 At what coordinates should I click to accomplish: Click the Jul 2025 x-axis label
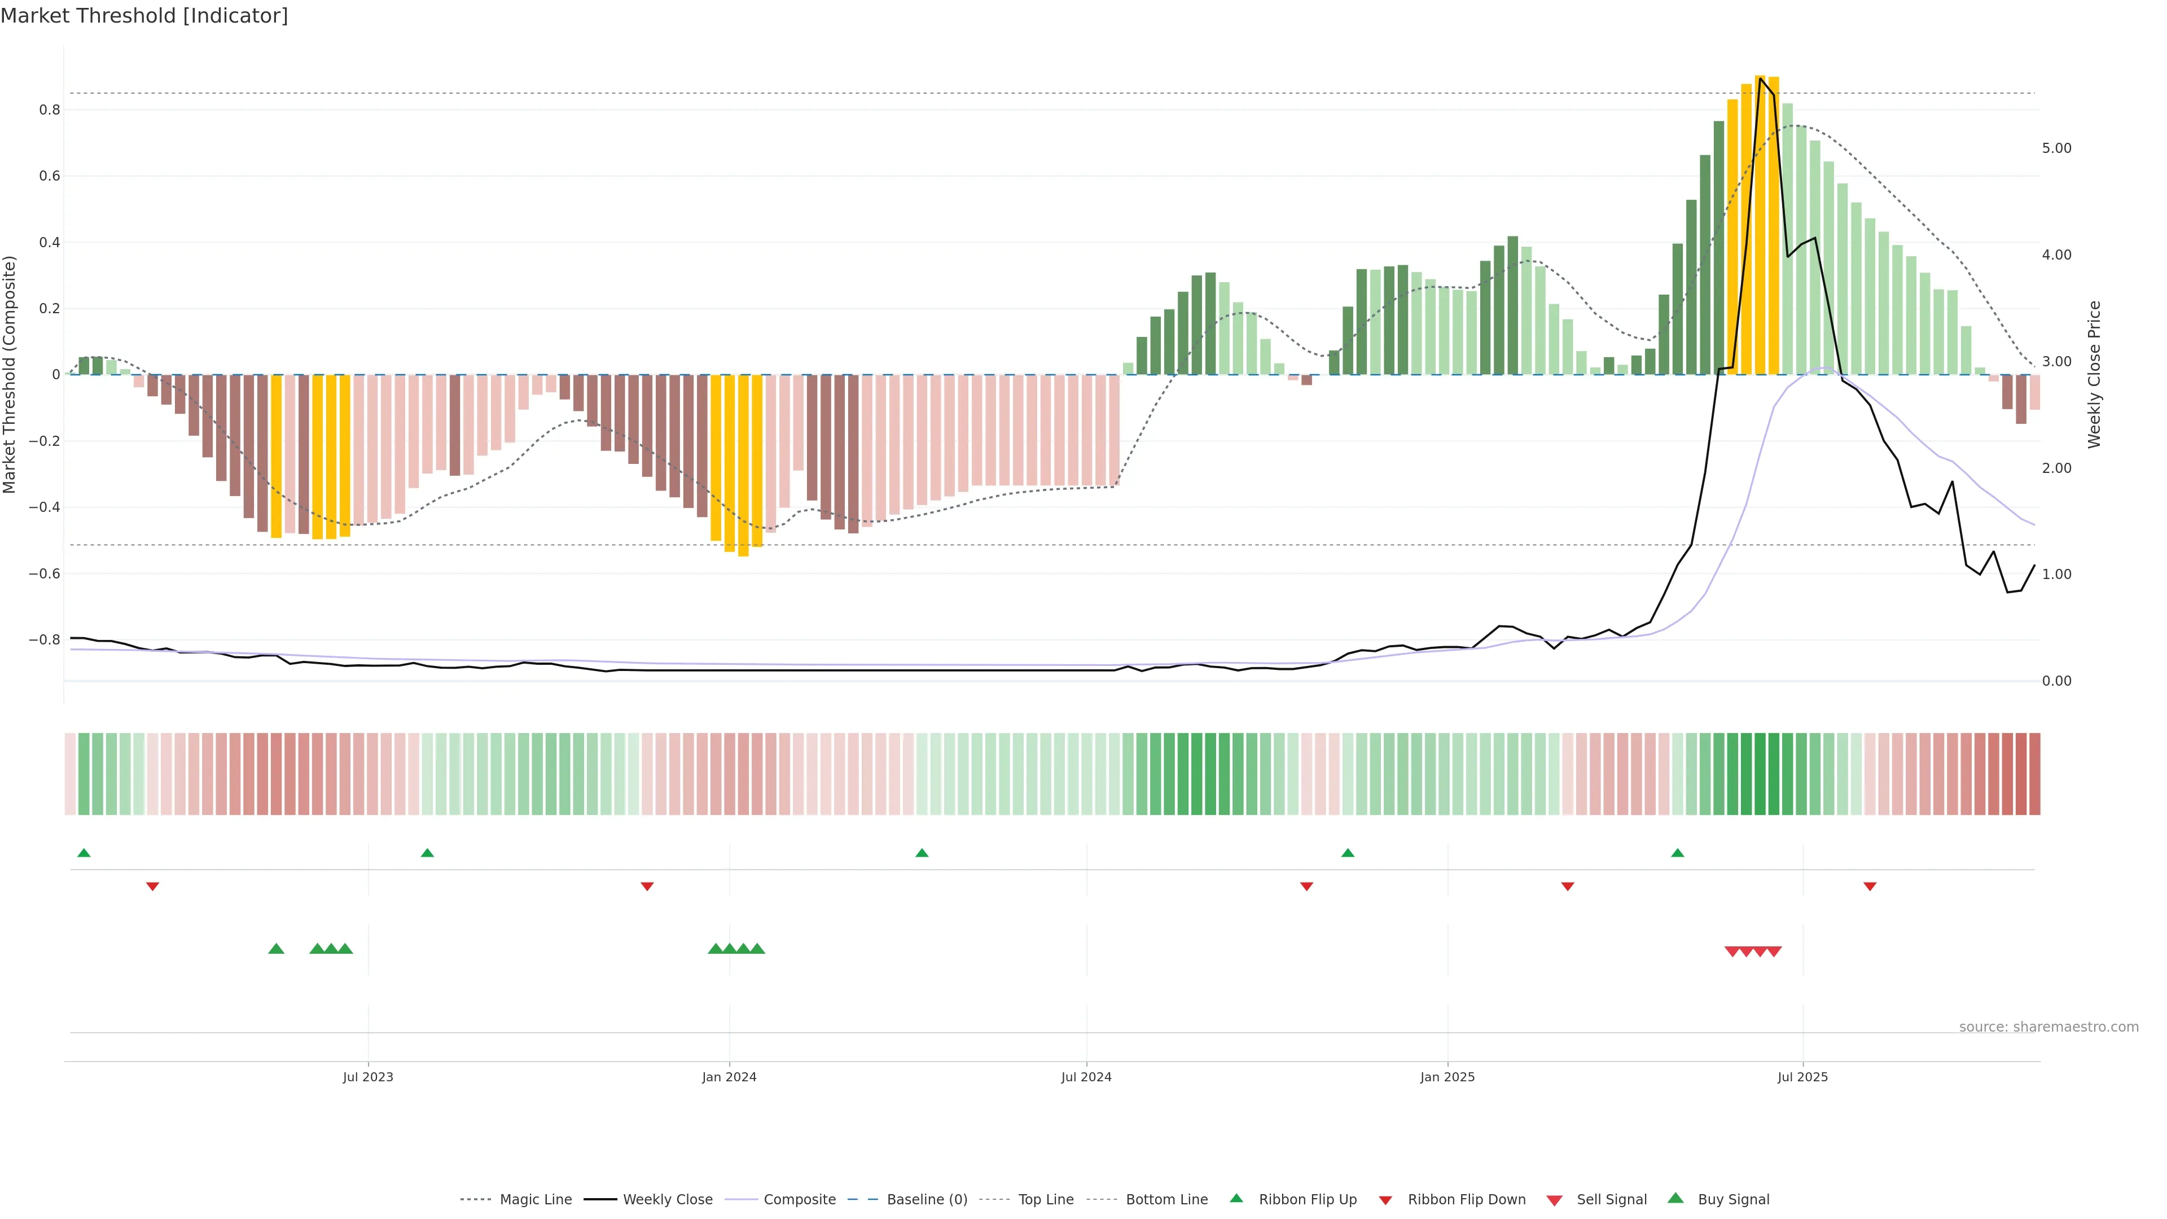pyautogui.click(x=1802, y=1077)
